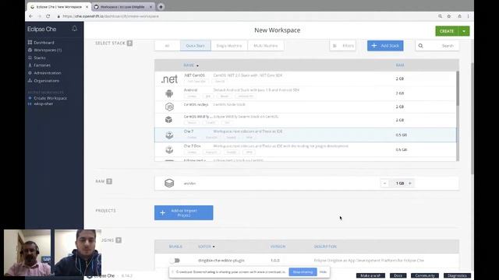Click the browser zoom magnifier icon

(x=440, y=16)
